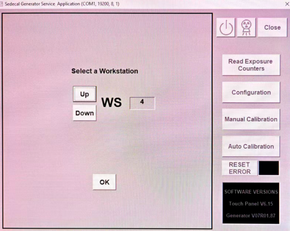Click the power on/off icon button

[x=226, y=27]
